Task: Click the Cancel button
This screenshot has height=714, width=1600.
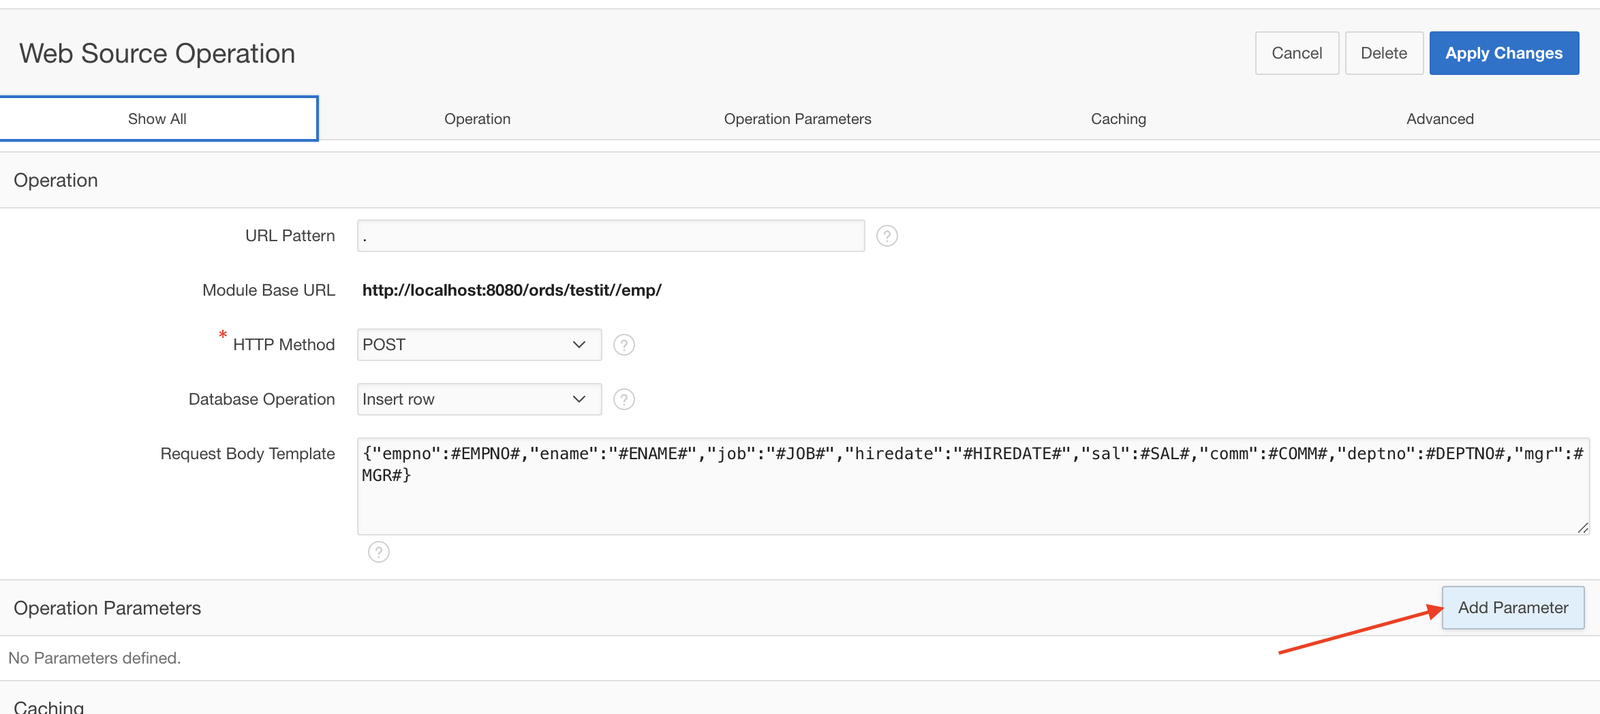Action: (1297, 53)
